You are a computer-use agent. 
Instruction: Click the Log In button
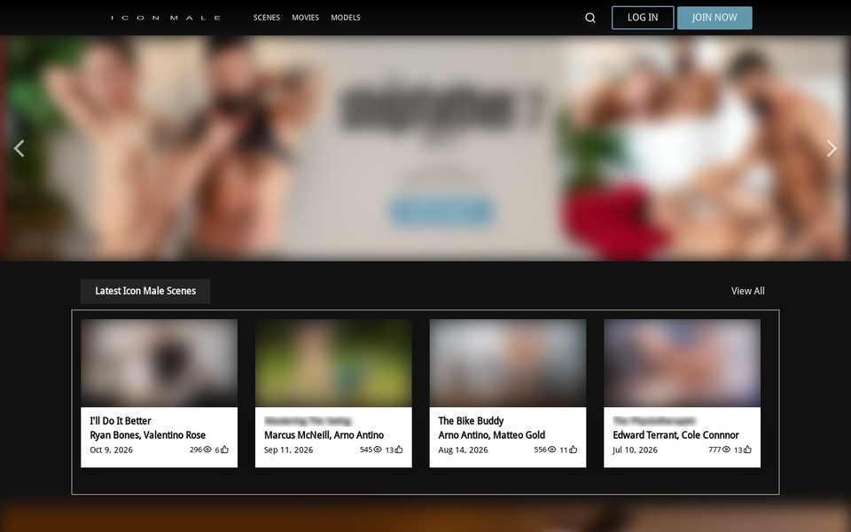tap(643, 18)
